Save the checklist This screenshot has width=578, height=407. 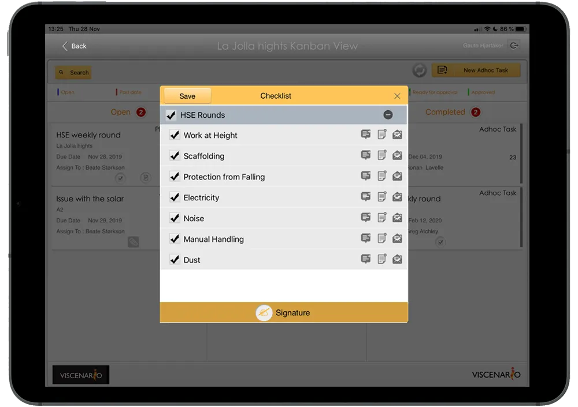(187, 96)
